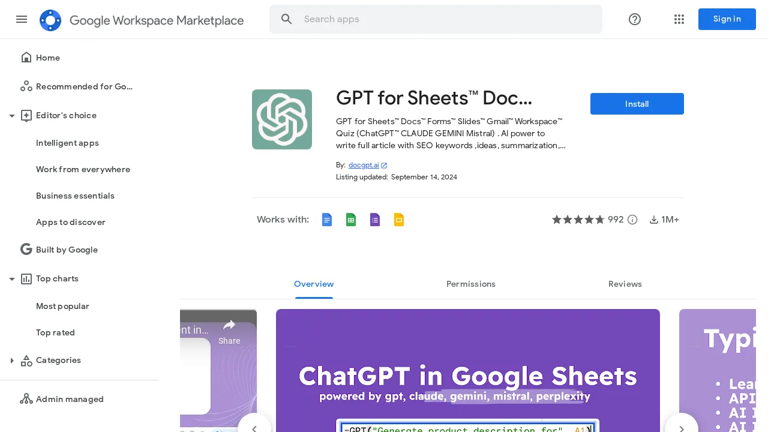Click the rating info icon
This screenshot has width=768, height=432.
(x=632, y=220)
